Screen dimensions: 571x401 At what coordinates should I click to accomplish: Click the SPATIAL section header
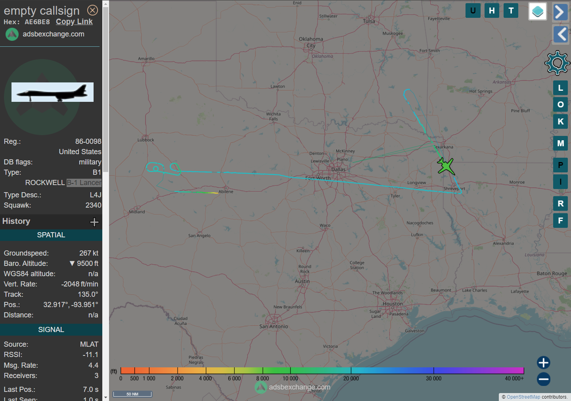coord(51,235)
